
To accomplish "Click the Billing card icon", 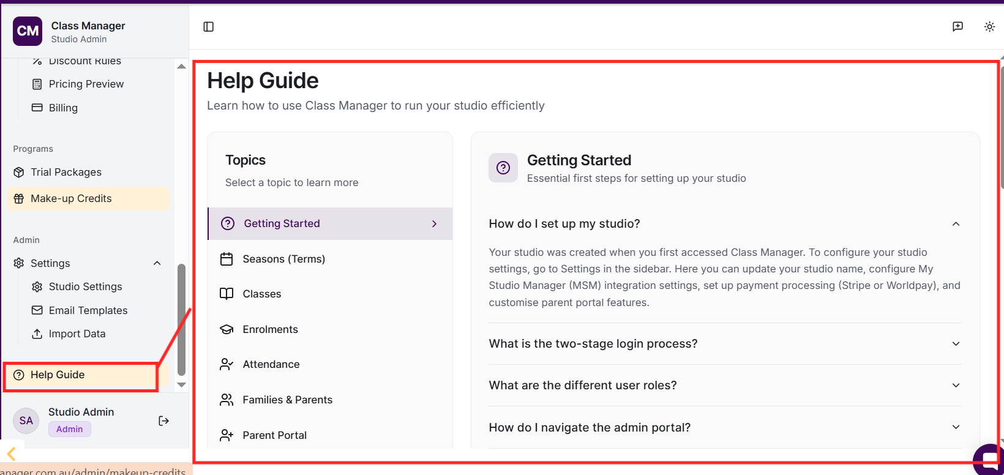I will (37, 108).
